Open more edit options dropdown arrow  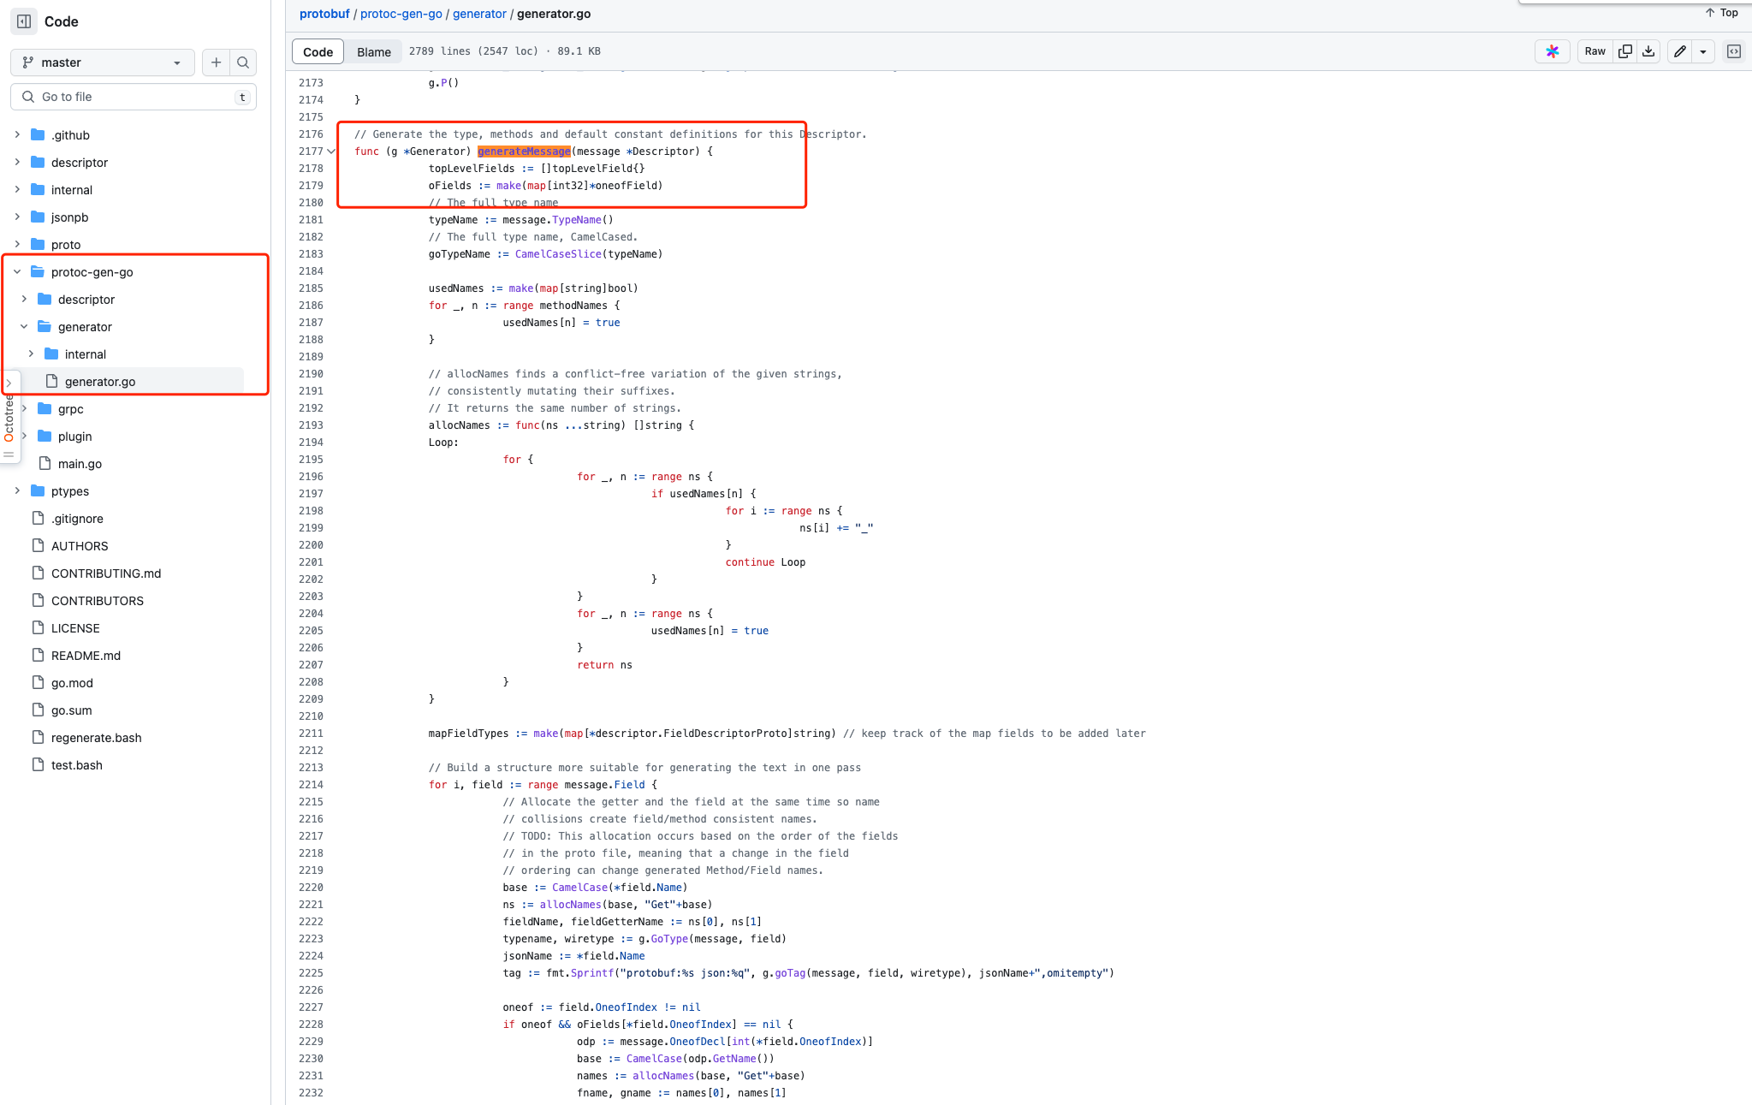tap(1703, 51)
